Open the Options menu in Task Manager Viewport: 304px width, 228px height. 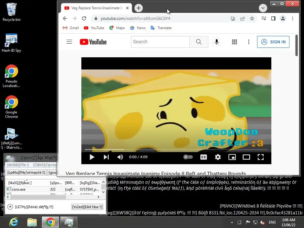45,165
